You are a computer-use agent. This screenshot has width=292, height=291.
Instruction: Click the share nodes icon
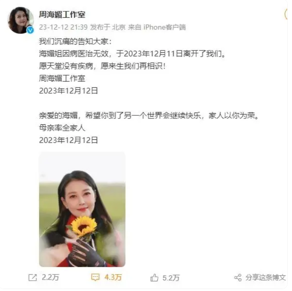pyautogui.click(x=238, y=278)
